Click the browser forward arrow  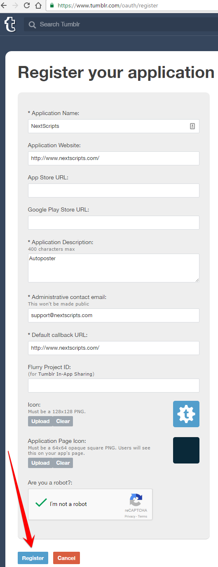coord(15,6)
